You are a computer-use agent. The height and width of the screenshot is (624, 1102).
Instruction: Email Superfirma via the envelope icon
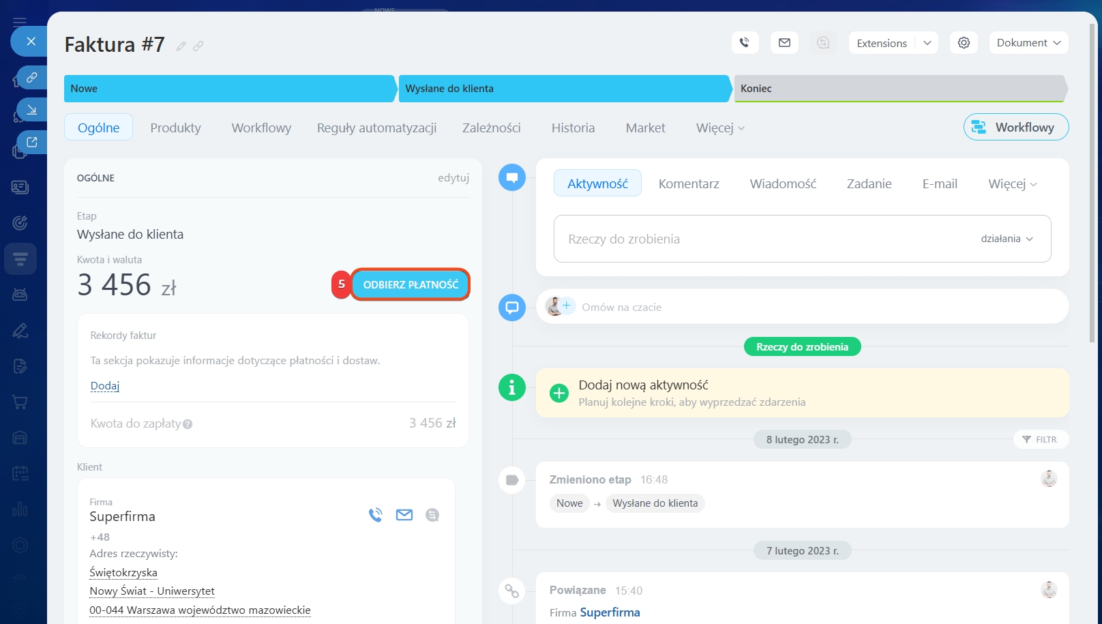tap(404, 515)
